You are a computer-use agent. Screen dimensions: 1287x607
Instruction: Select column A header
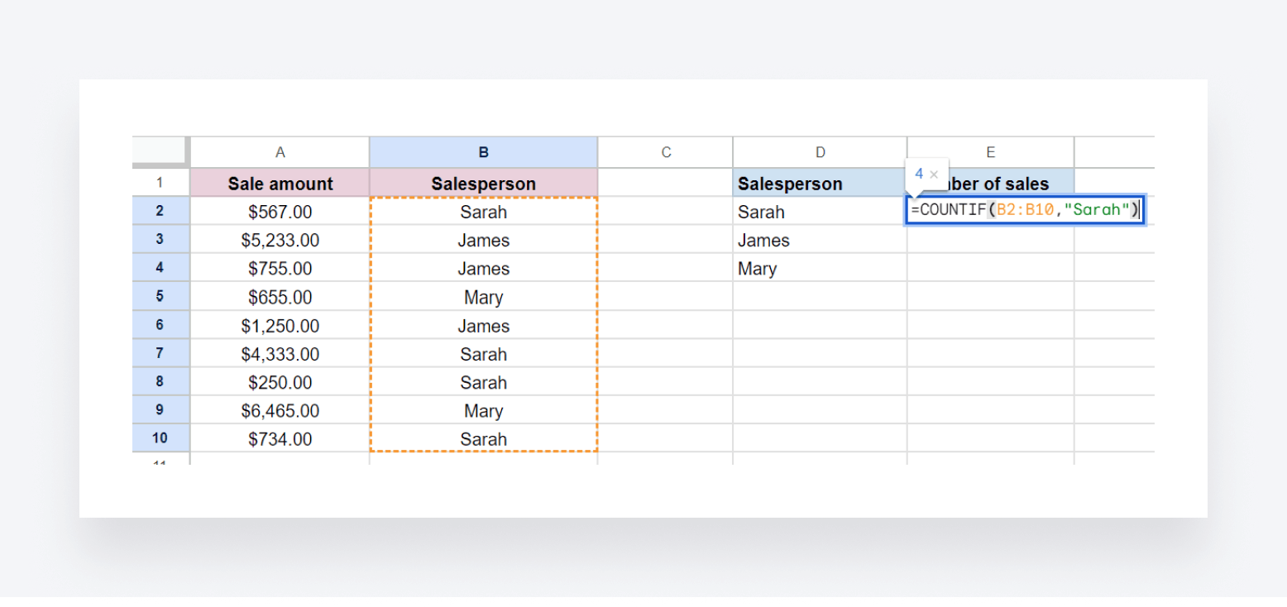point(280,152)
